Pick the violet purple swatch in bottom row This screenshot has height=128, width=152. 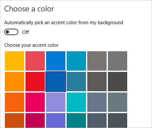(56, 120)
